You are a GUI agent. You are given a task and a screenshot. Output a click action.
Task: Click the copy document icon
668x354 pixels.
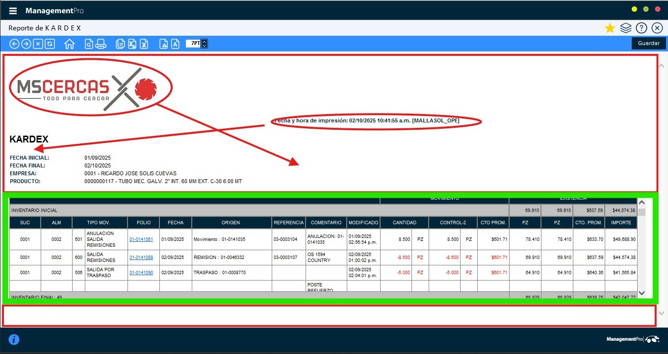120,44
